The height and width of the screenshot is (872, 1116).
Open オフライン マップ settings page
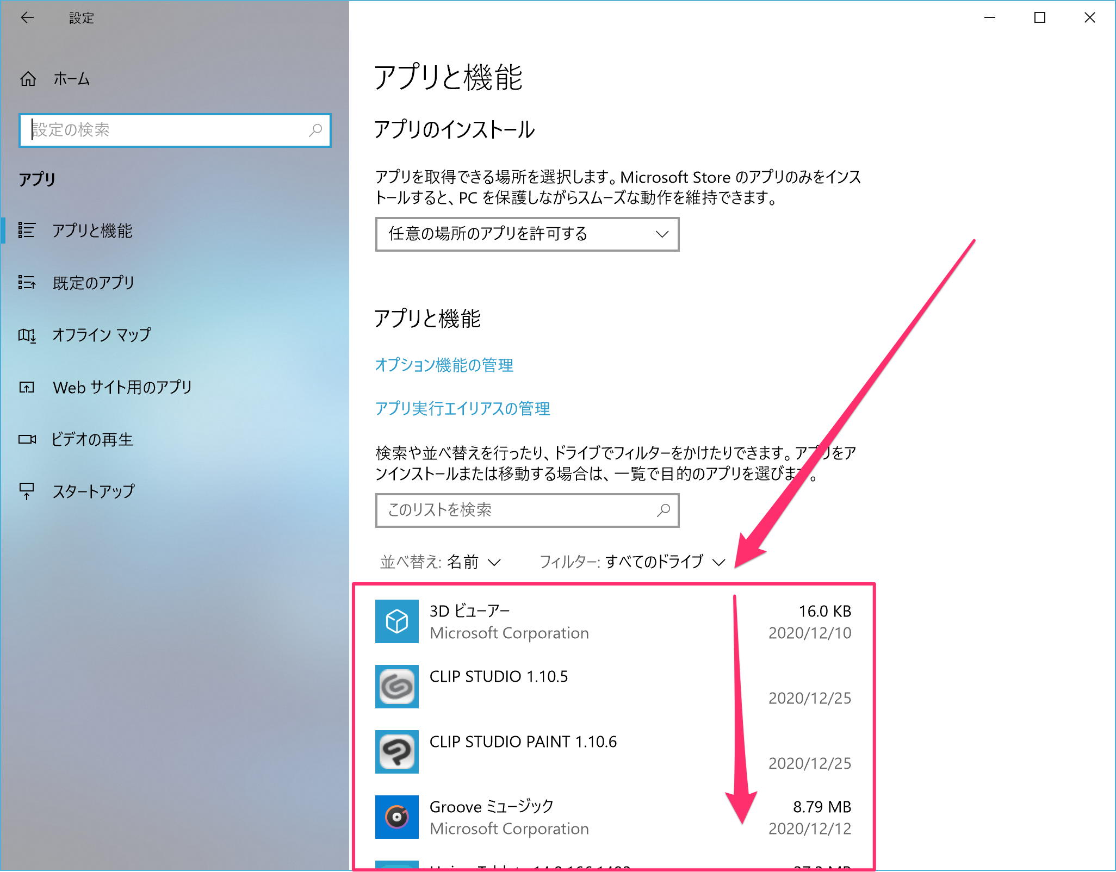175,335
